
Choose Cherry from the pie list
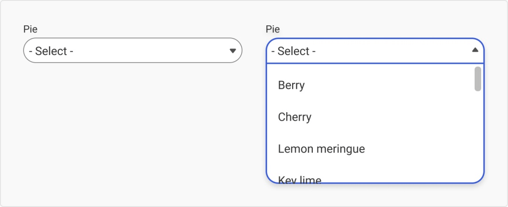[295, 117]
